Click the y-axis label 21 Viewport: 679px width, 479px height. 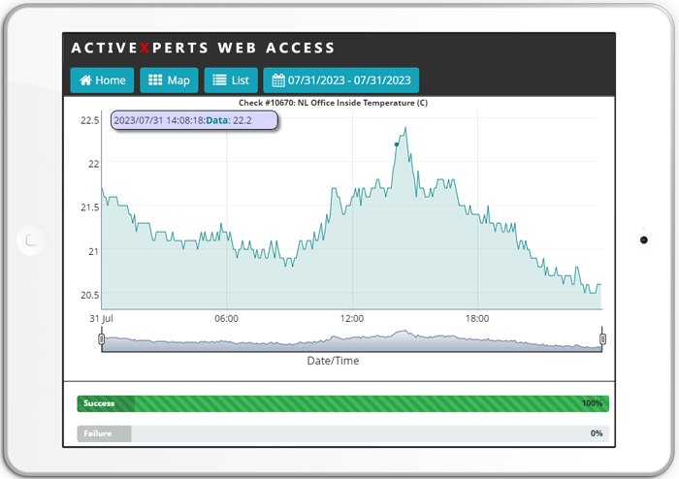point(93,251)
